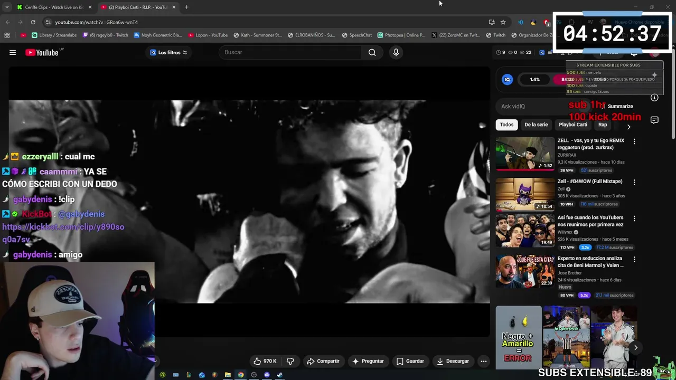Start voice search with the microphone
Viewport: 676px width, 380px height.
(396, 52)
